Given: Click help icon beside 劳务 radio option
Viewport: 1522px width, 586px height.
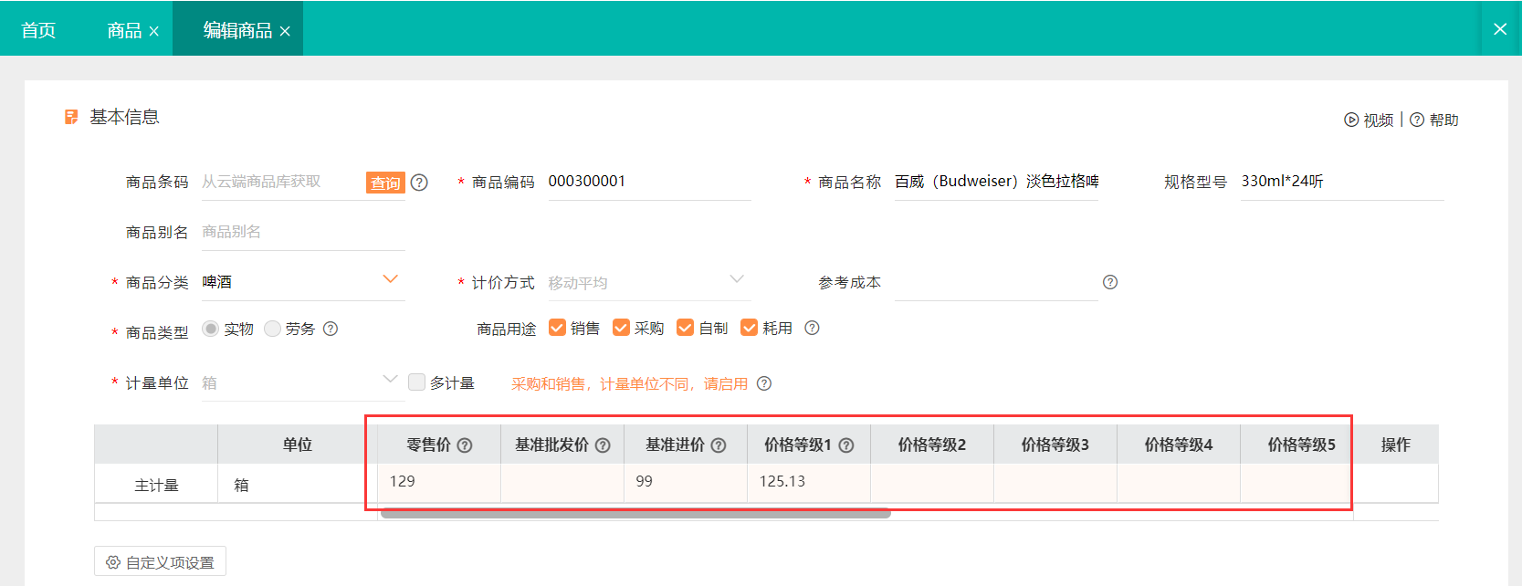Looking at the screenshot, I should tap(331, 329).
